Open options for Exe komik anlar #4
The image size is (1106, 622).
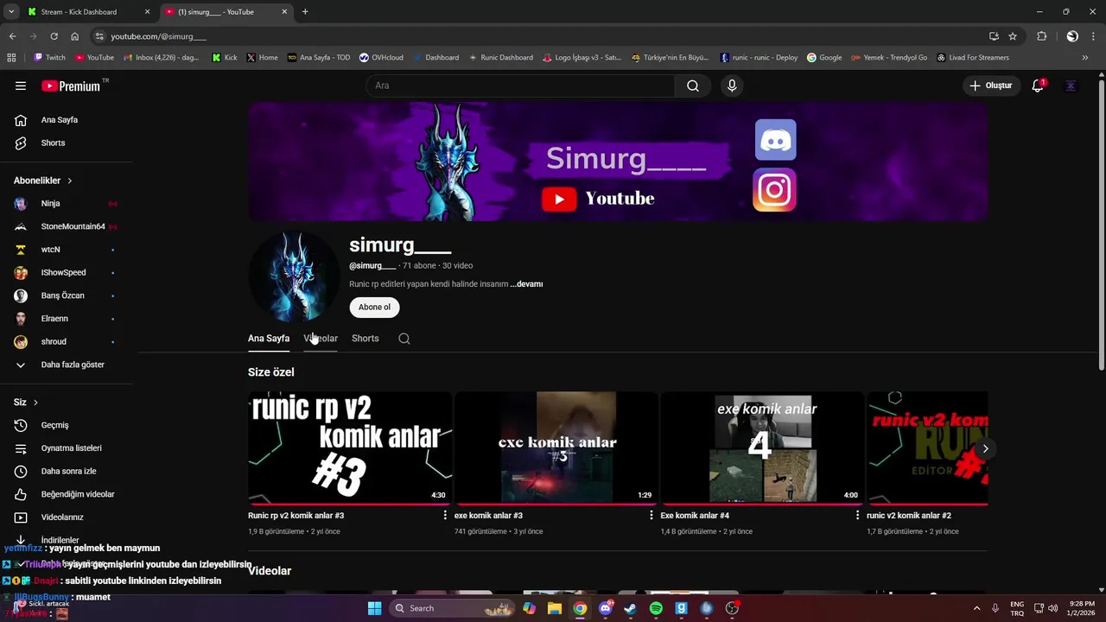point(857,515)
